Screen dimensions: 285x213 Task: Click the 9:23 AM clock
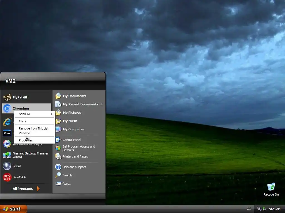tap(275, 209)
